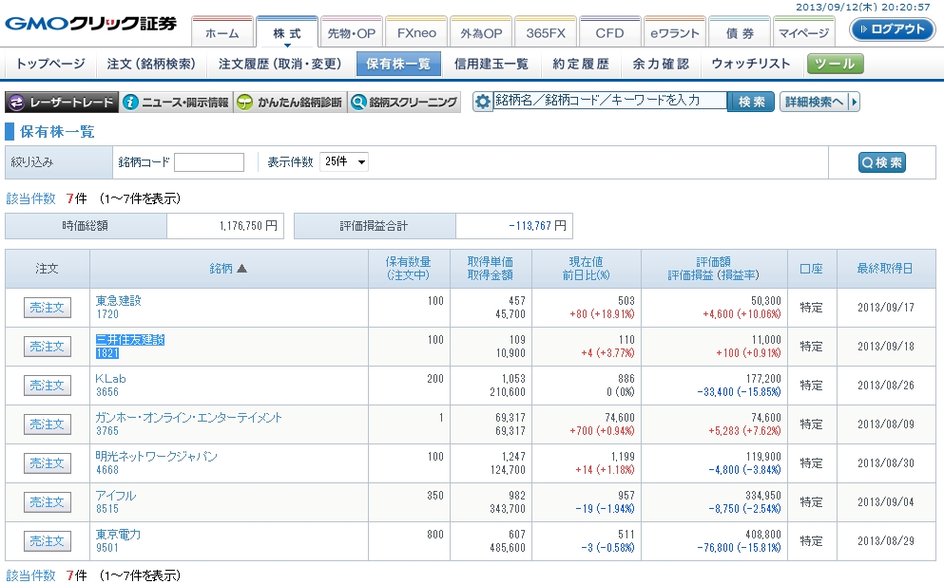The height and width of the screenshot is (584, 944).
Task: Click the ログアウト logout button
Action: [x=892, y=29]
